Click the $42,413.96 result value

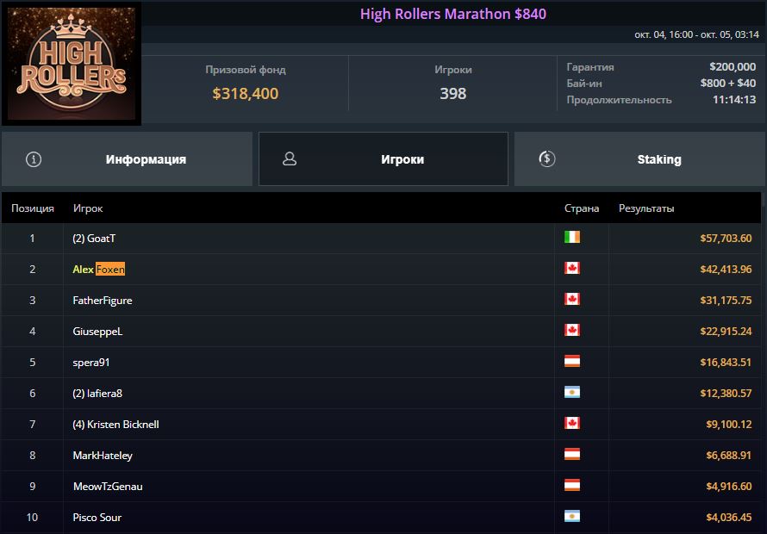point(726,269)
